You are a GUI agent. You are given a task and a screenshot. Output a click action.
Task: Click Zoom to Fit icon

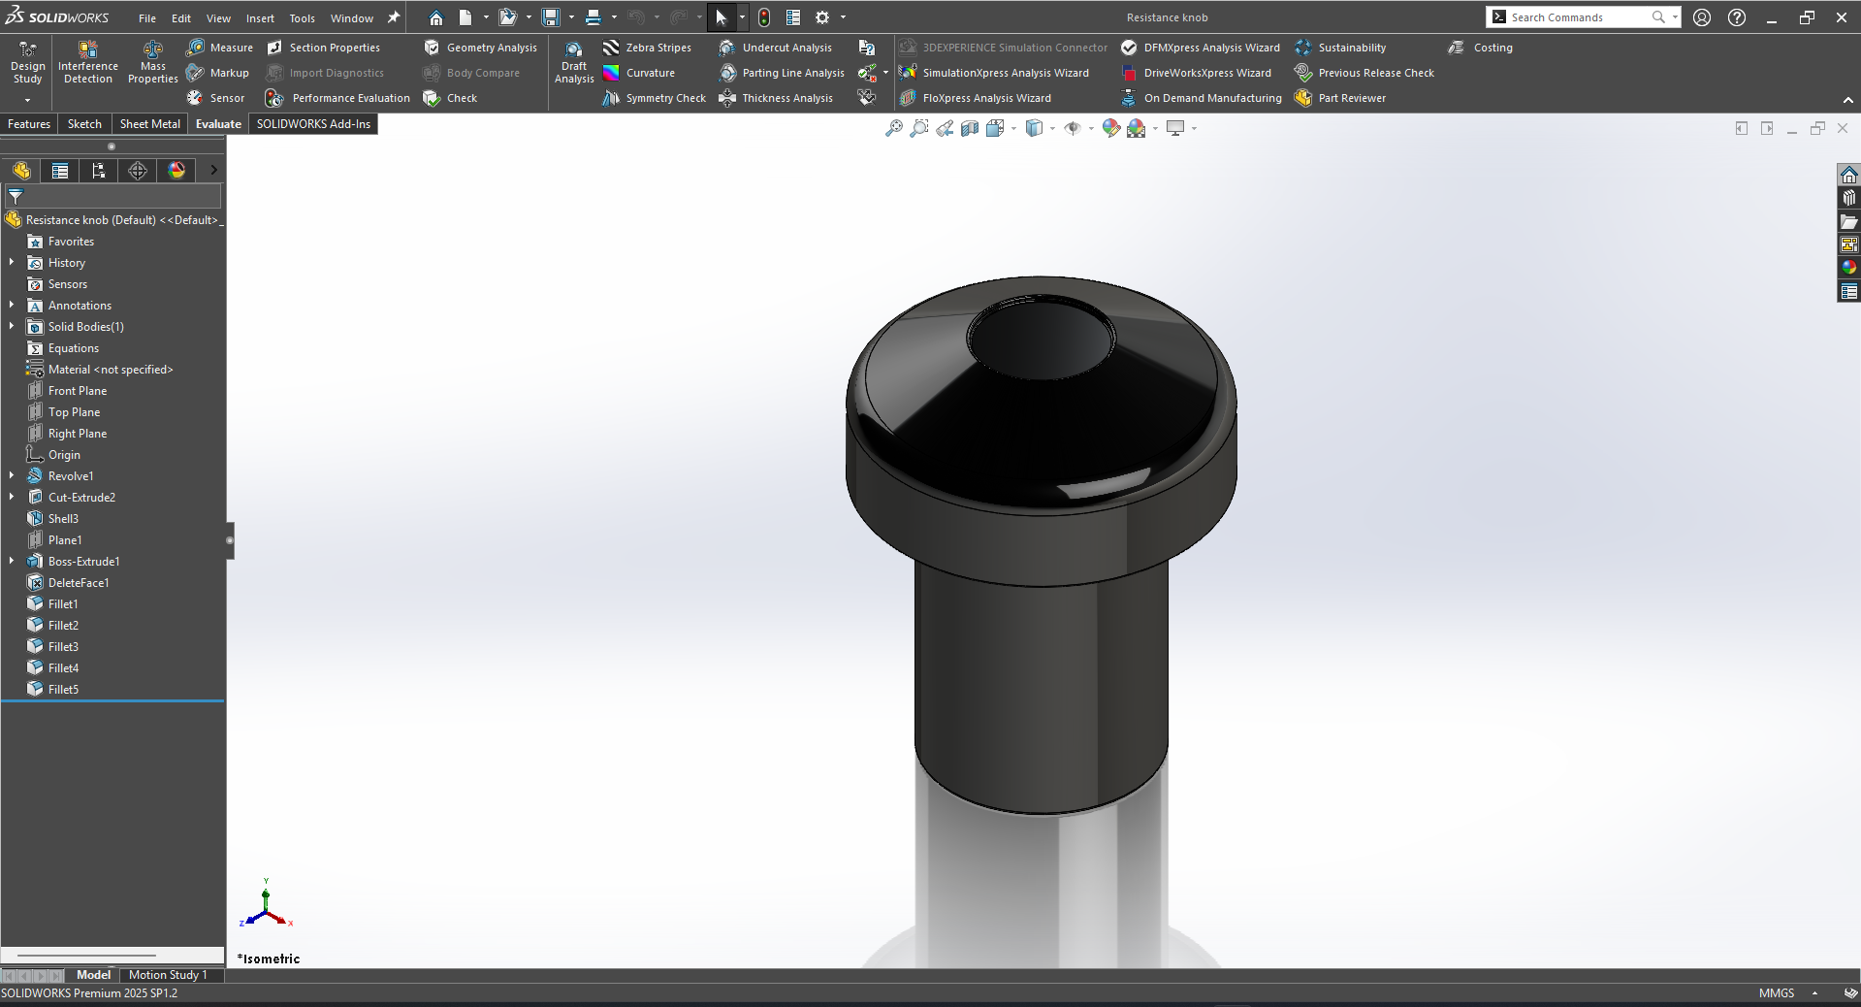(x=894, y=128)
